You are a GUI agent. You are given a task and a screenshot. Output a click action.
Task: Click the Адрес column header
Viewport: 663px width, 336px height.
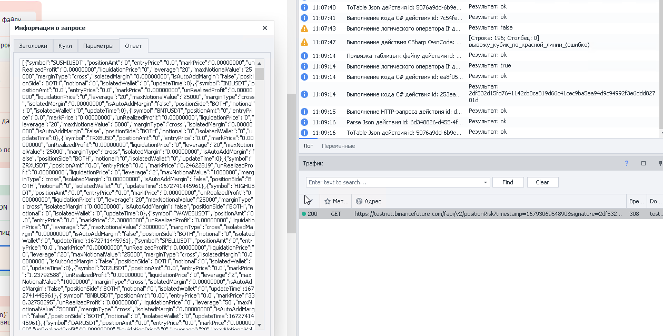tap(489, 201)
